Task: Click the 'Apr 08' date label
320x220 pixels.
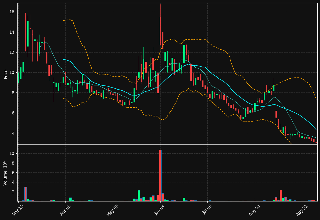Action: click(65, 210)
